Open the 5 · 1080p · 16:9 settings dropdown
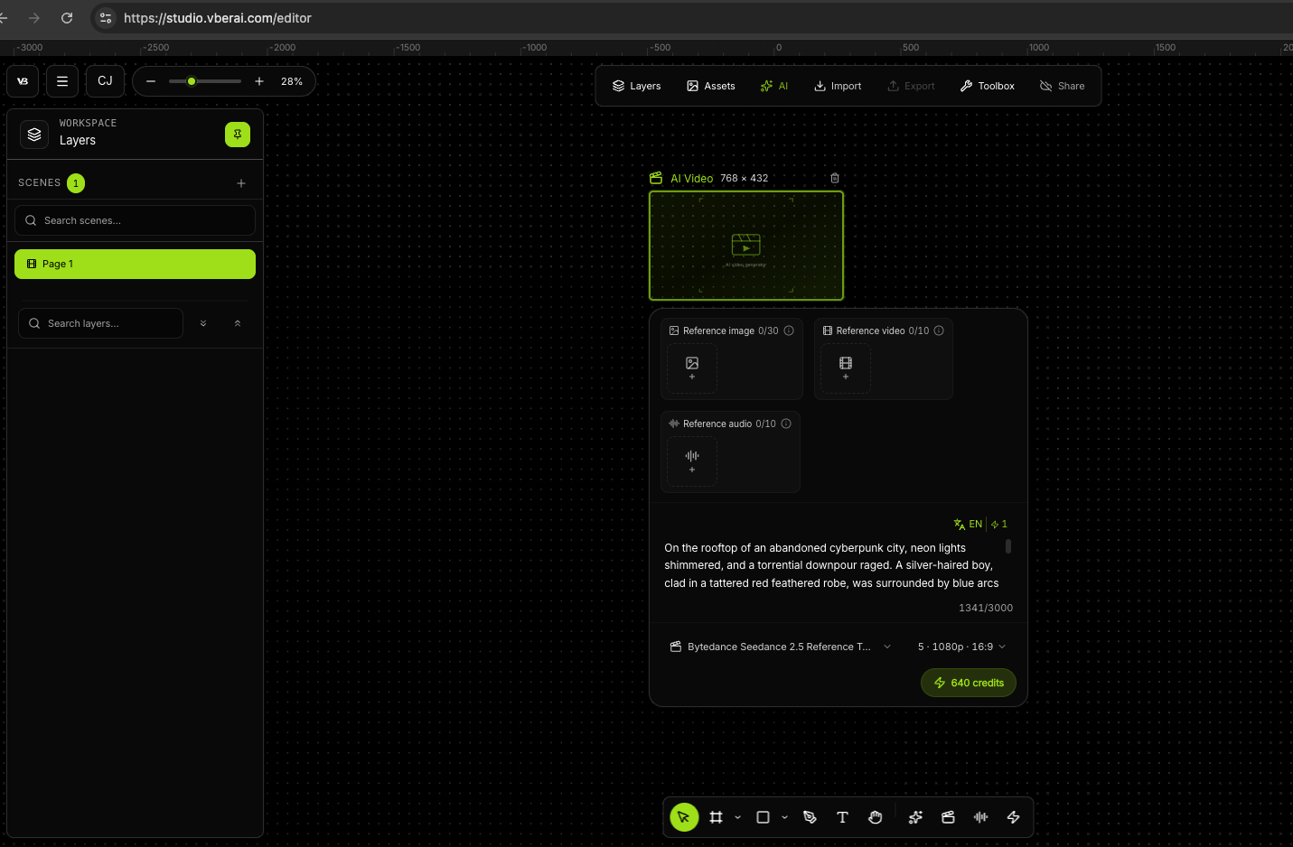The height and width of the screenshot is (847, 1293). 961,647
